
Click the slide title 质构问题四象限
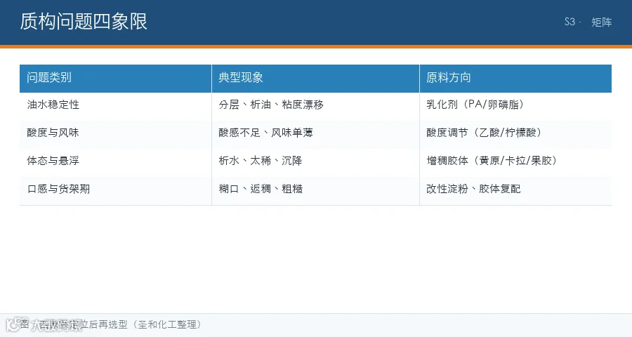tap(84, 21)
